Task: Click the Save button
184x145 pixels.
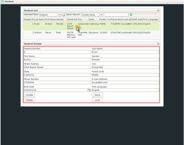Action: (x=97, y=95)
